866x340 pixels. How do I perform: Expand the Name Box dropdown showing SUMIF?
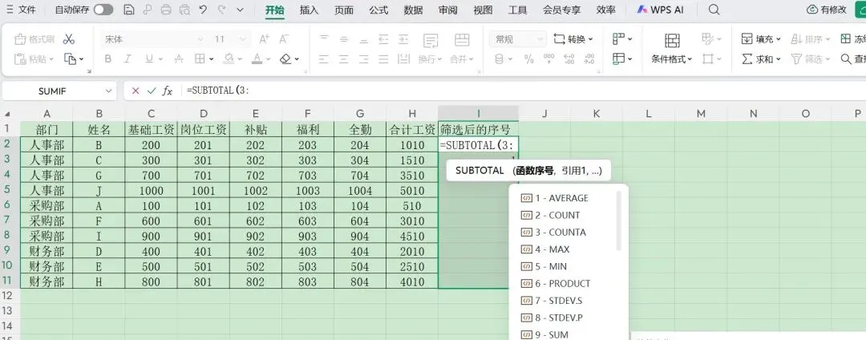pyautogui.click(x=108, y=91)
